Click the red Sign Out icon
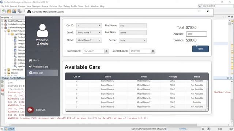The height and width of the screenshot is (131, 234). 30,110
